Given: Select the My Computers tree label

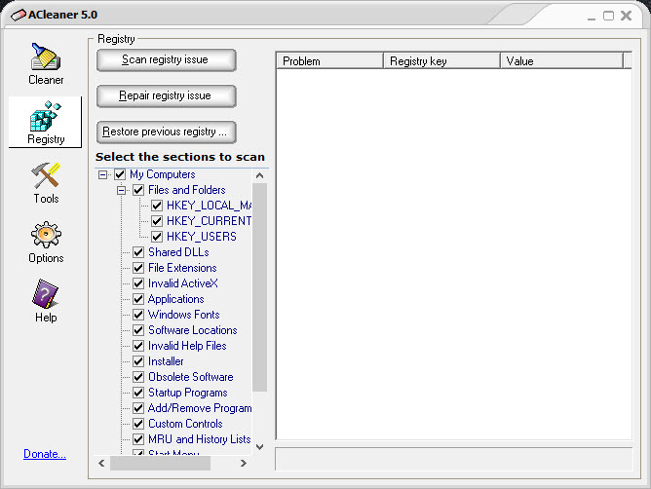Looking at the screenshot, I should pos(163,174).
